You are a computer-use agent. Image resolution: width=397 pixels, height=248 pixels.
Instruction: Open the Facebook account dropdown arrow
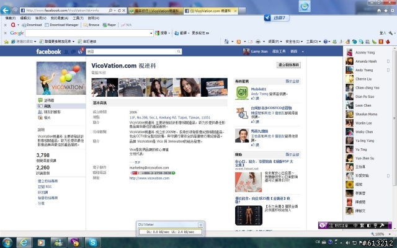[x=303, y=51]
